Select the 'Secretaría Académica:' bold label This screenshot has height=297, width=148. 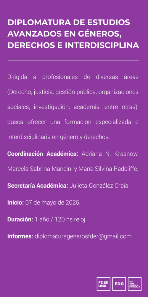tap(38, 186)
